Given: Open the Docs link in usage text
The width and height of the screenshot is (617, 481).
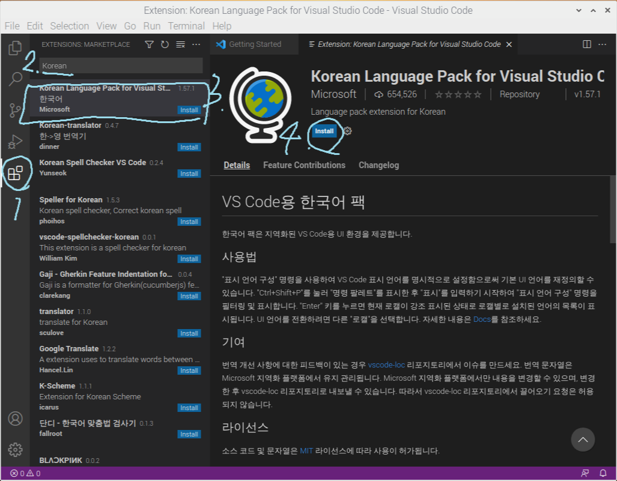Looking at the screenshot, I should point(482,319).
